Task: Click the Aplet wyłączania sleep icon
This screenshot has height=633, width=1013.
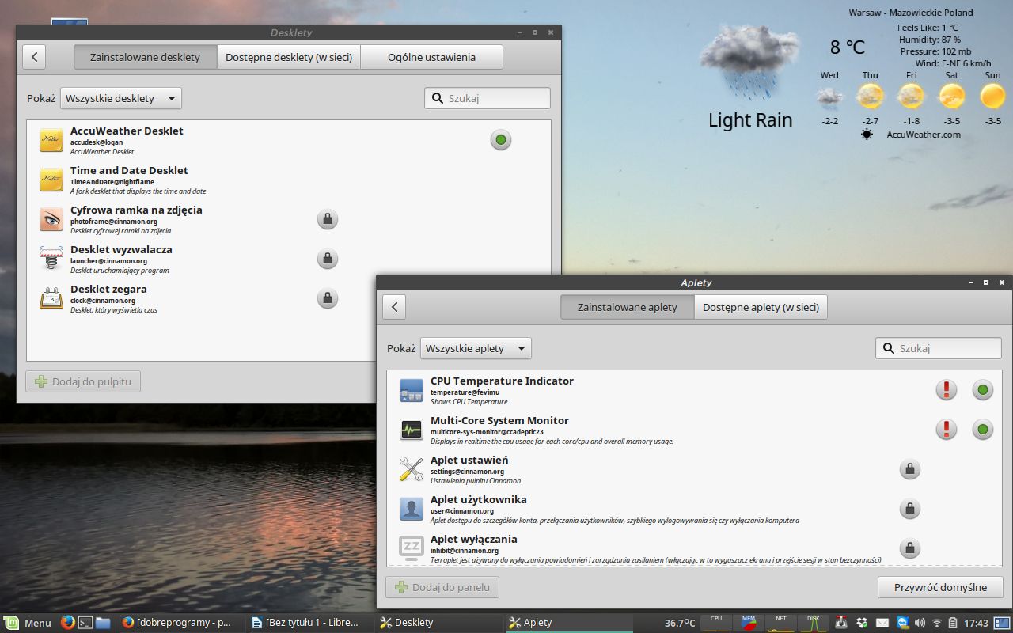Action: tap(412, 548)
